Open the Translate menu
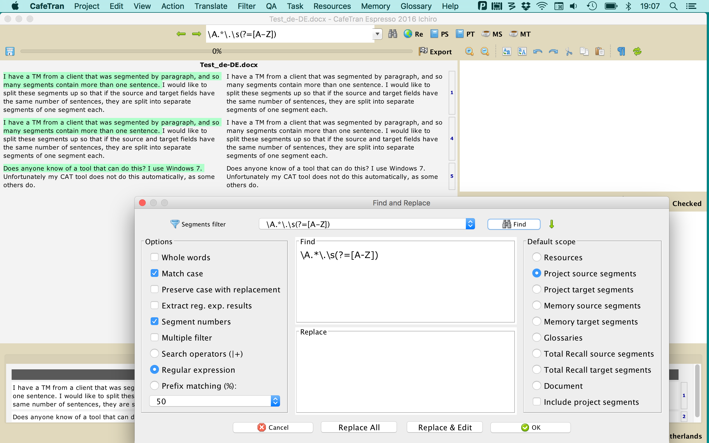The height and width of the screenshot is (443, 709). (x=211, y=6)
